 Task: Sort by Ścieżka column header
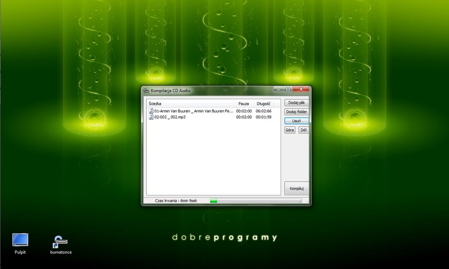click(x=190, y=104)
